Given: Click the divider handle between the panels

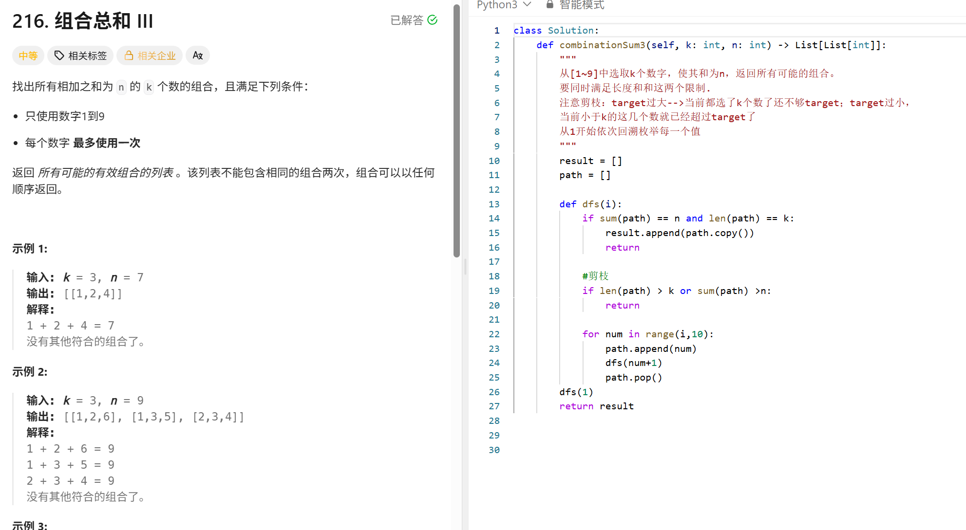Looking at the screenshot, I should (x=465, y=266).
